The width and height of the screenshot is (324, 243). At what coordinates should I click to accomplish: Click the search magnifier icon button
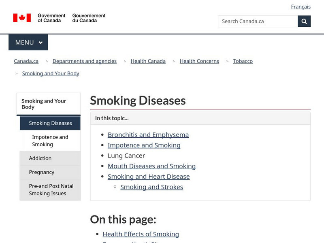(304, 21)
